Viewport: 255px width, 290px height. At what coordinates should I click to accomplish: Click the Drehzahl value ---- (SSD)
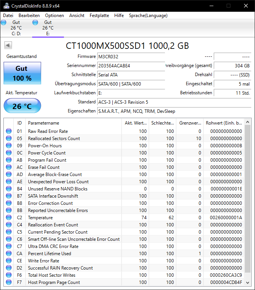[232, 75]
